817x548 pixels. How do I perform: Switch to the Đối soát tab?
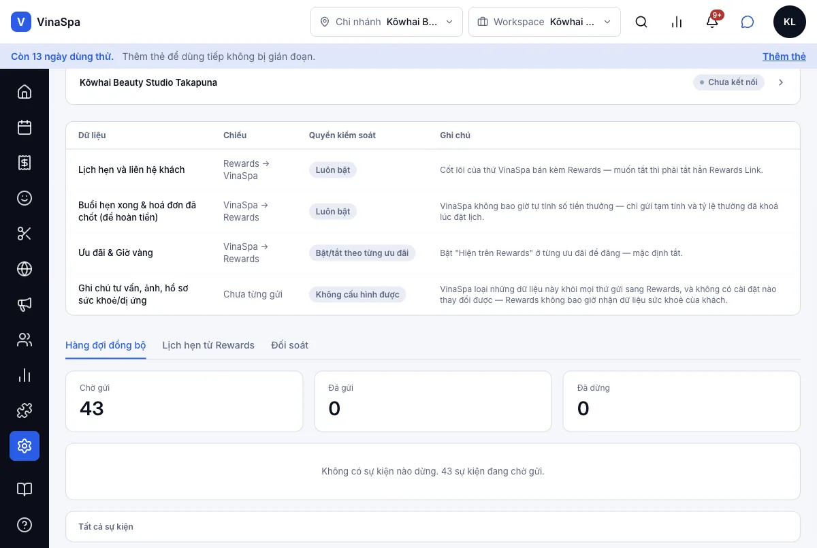click(x=289, y=345)
